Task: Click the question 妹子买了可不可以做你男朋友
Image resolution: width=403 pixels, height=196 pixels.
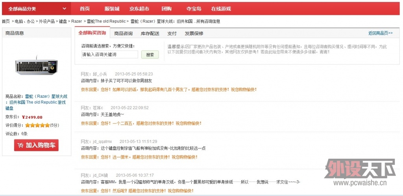Action: (x=126, y=81)
